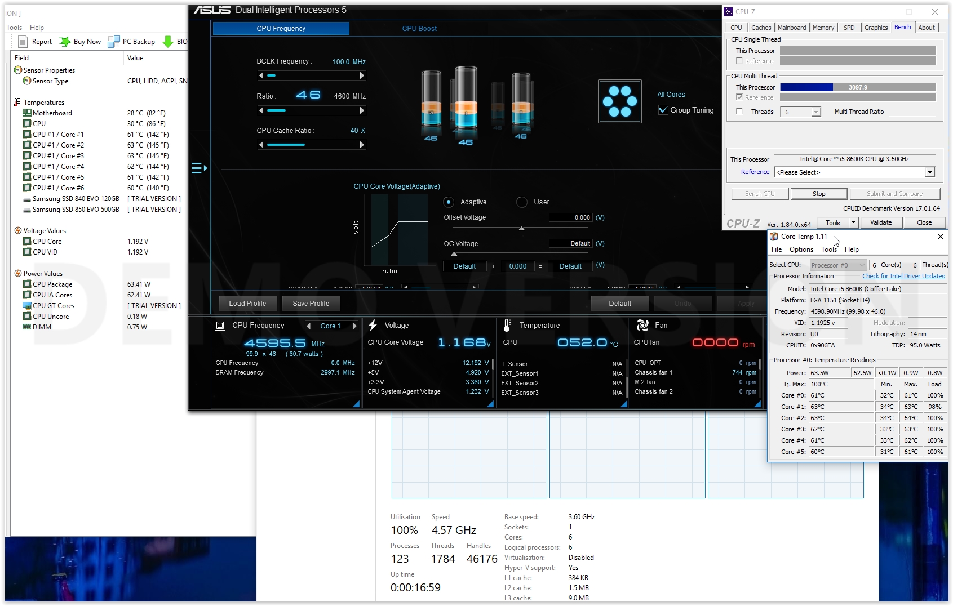Click the Report toolbar icon
The width and height of the screenshot is (953, 606).
pos(23,42)
